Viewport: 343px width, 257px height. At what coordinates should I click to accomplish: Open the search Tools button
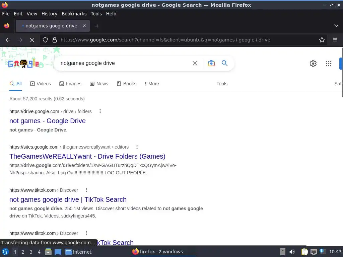(222, 84)
